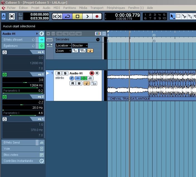
Task: Open the Transport menu
Action: (97, 8)
